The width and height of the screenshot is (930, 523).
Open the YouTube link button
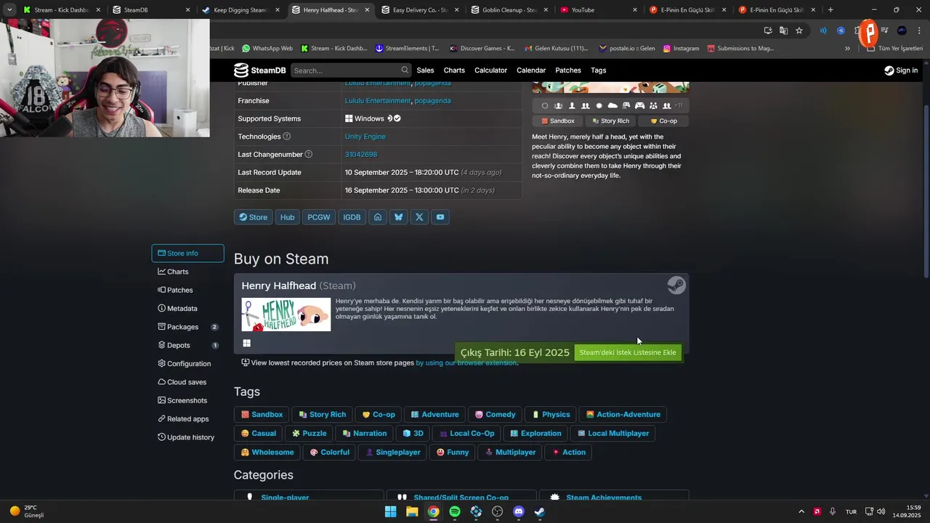pyautogui.click(x=440, y=217)
